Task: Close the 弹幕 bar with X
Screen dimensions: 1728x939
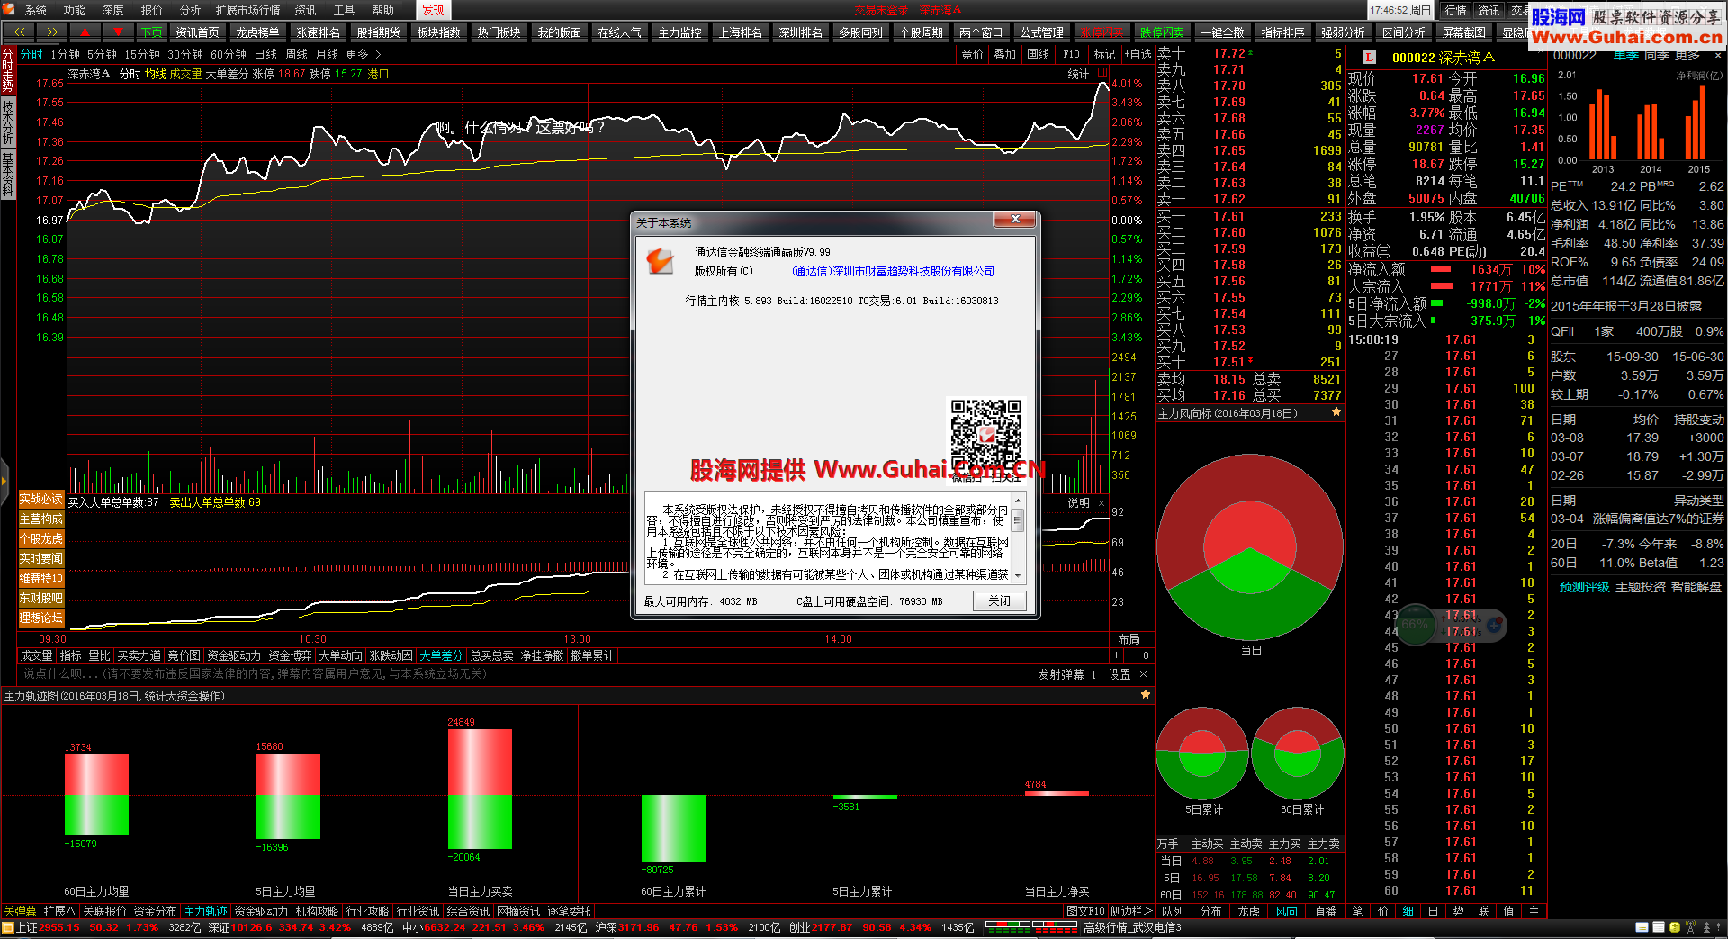Action: click(x=1143, y=674)
